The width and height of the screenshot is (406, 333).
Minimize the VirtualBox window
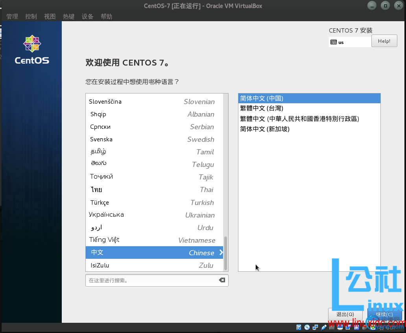[372, 5]
